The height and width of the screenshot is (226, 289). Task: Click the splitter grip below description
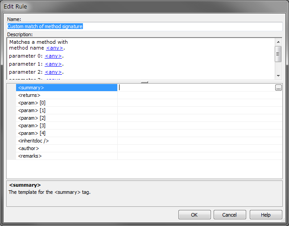coord(144,82)
